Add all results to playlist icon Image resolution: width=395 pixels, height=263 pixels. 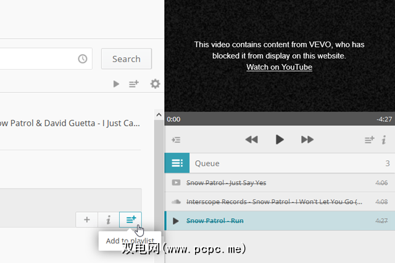134,84
